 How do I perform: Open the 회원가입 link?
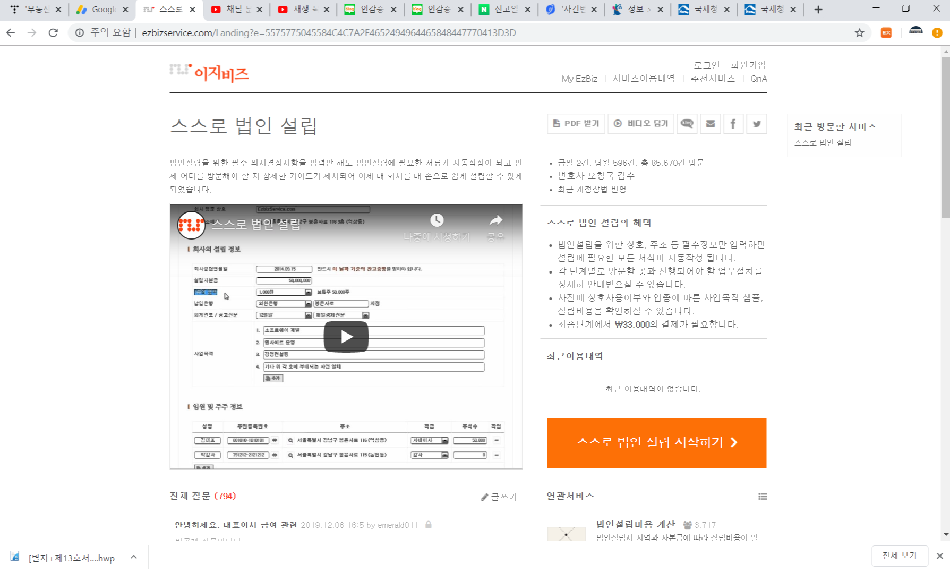point(748,65)
